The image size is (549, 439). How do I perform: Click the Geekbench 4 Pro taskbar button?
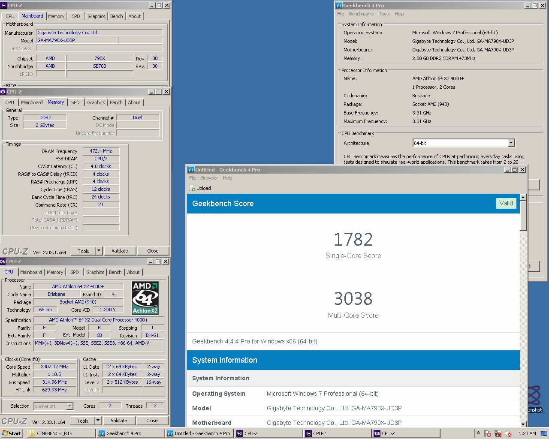point(130,433)
